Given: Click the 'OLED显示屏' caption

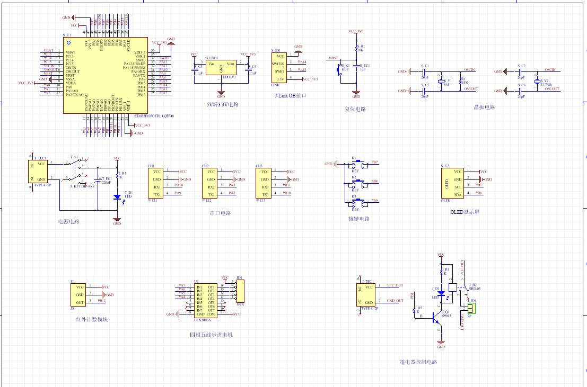Looking at the screenshot, I should tap(465, 212).
